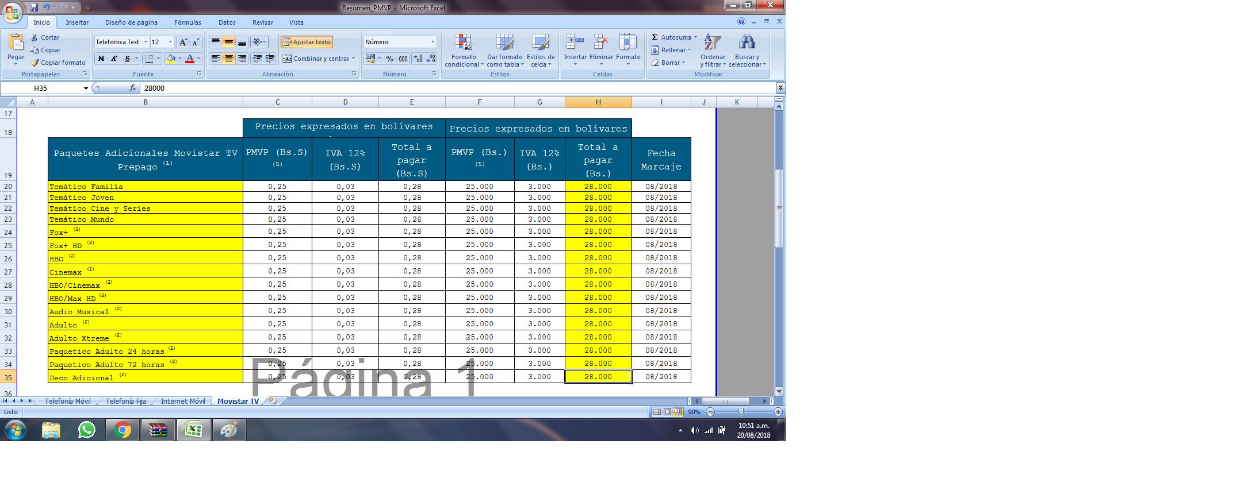1240x494 pixels.
Task: Toggle italic (K) formatting
Action: point(114,59)
